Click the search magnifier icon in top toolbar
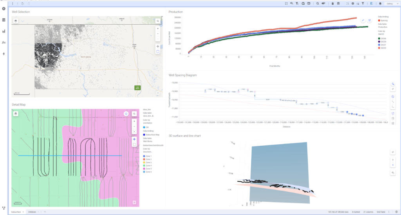This screenshot has width=401, height=215. pyautogui.click(x=318, y=3)
